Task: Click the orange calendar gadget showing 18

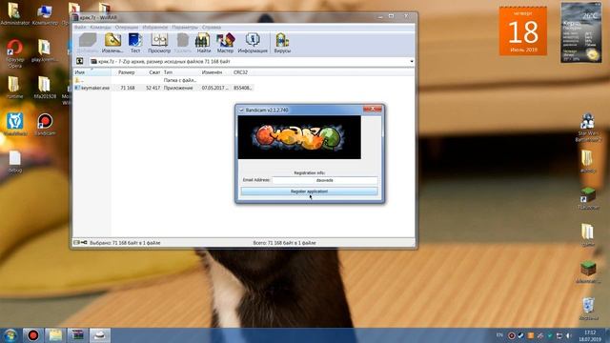Action: click(523, 31)
